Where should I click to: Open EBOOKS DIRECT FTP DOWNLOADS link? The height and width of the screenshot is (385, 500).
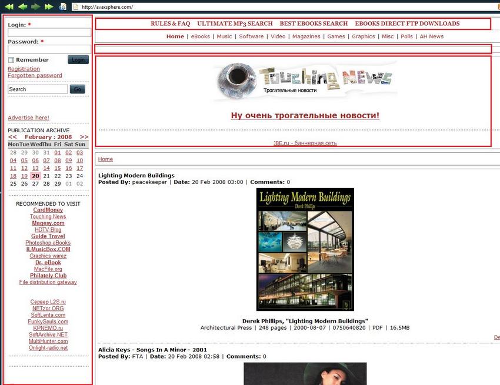click(x=407, y=24)
